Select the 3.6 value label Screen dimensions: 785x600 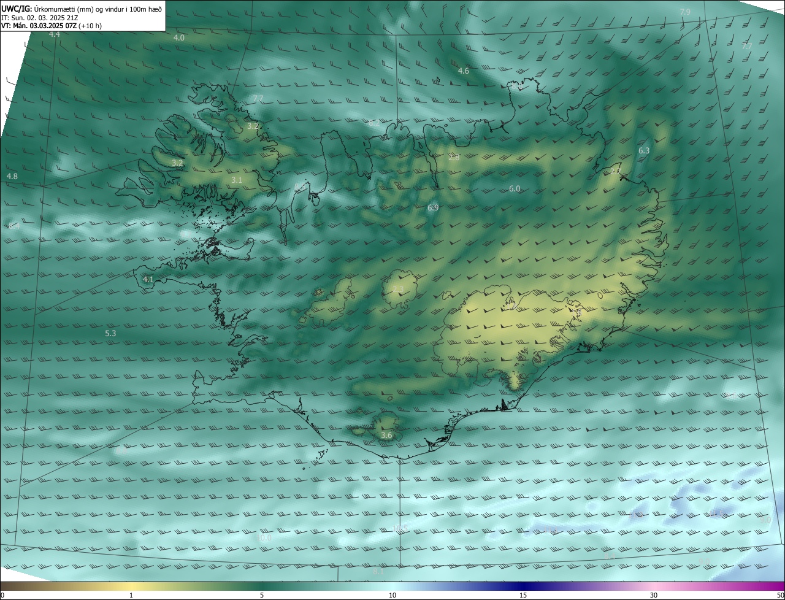(x=386, y=435)
